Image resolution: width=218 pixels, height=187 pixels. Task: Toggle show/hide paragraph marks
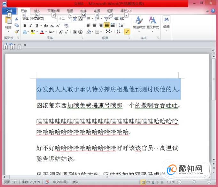point(127,32)
